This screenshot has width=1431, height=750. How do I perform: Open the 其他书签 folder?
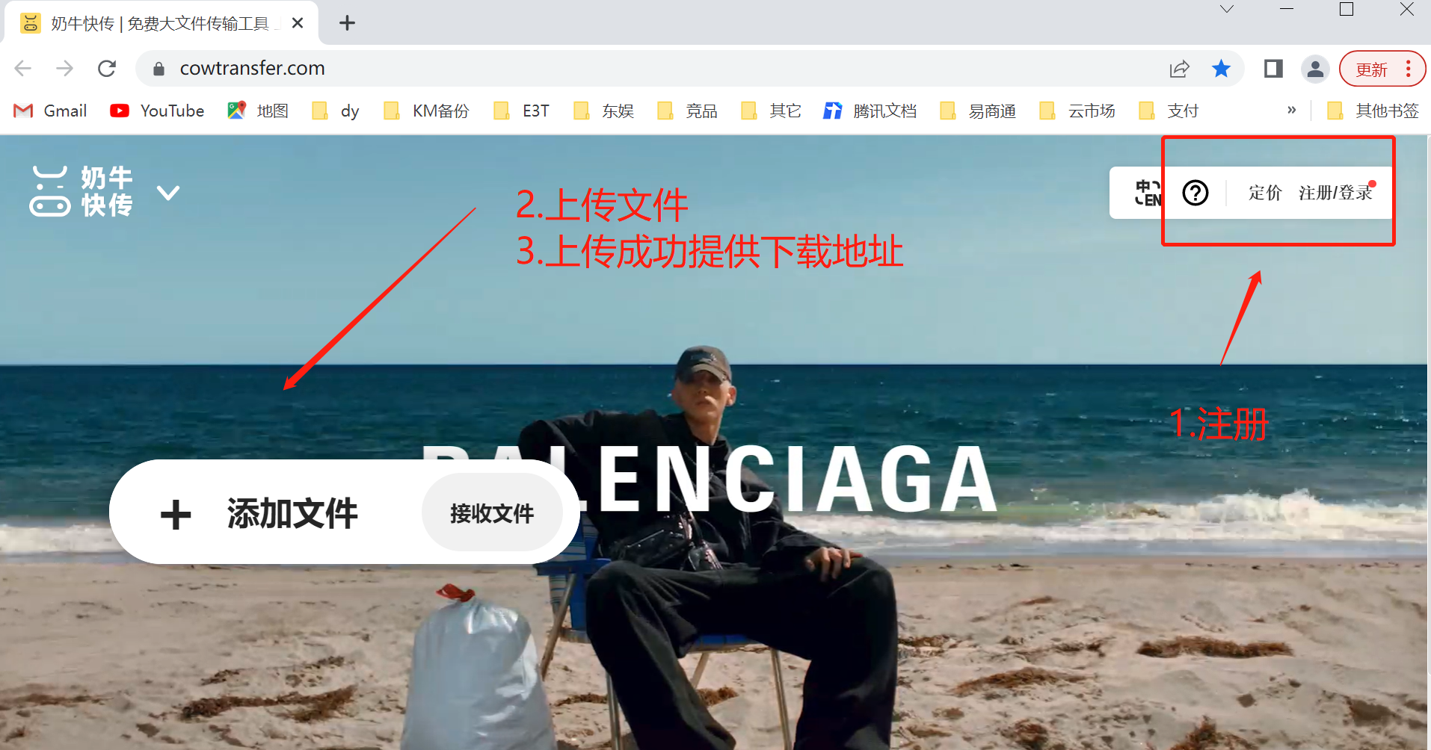[1373, 111]
